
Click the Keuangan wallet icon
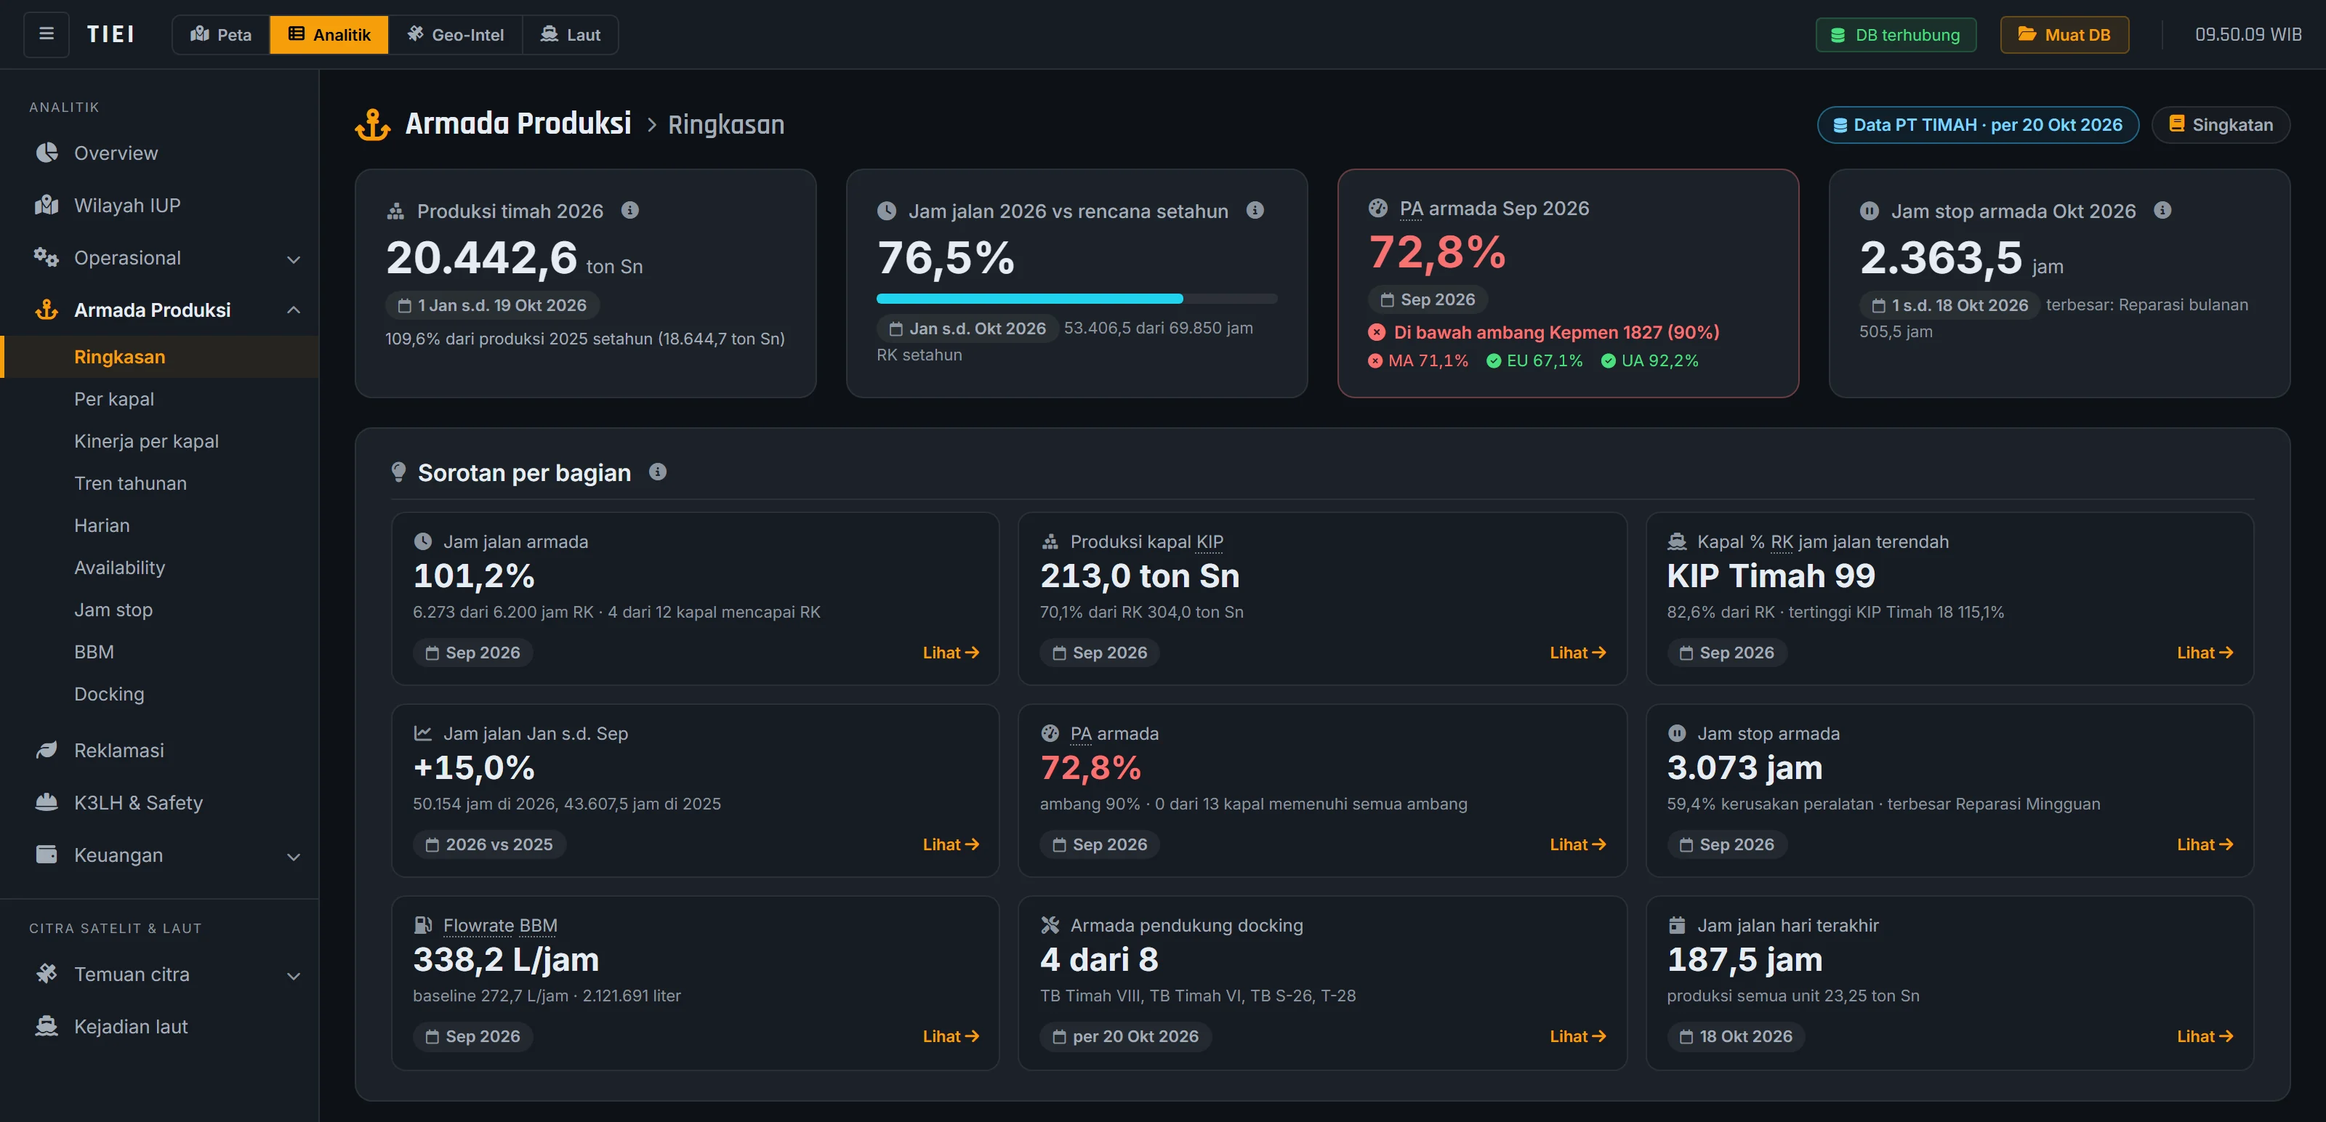pos(47,855)
